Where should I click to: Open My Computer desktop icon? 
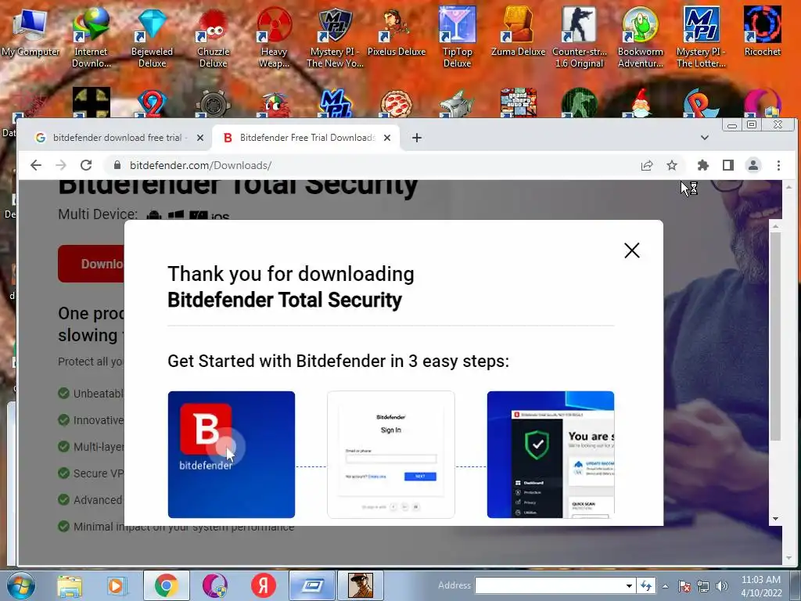pos(31,31)
